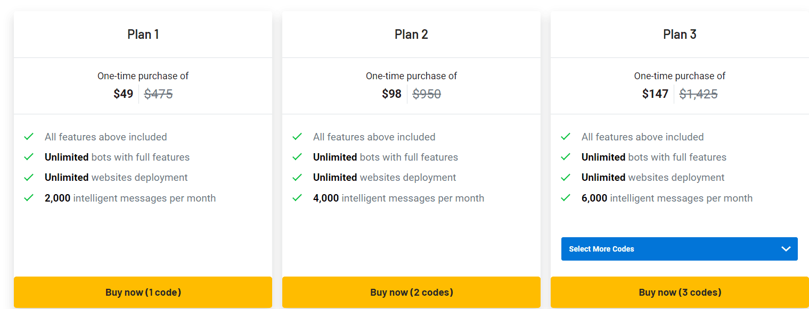
Task: Click the checkmark beside 4,000 intelligent messages
Action: click(298, 198)
